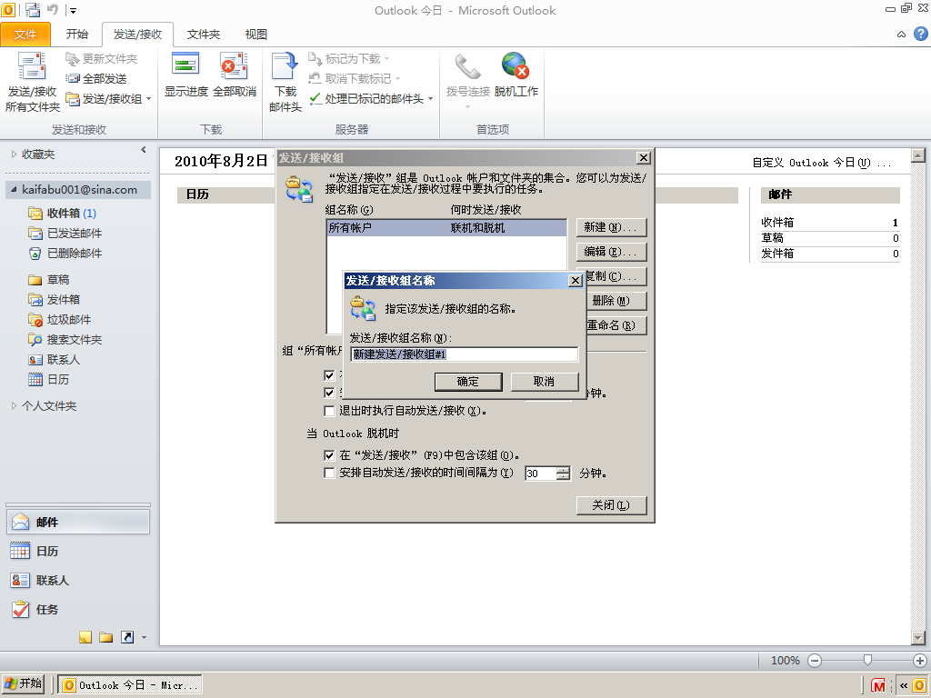Open the File (文件) tab

click(25, 35)
